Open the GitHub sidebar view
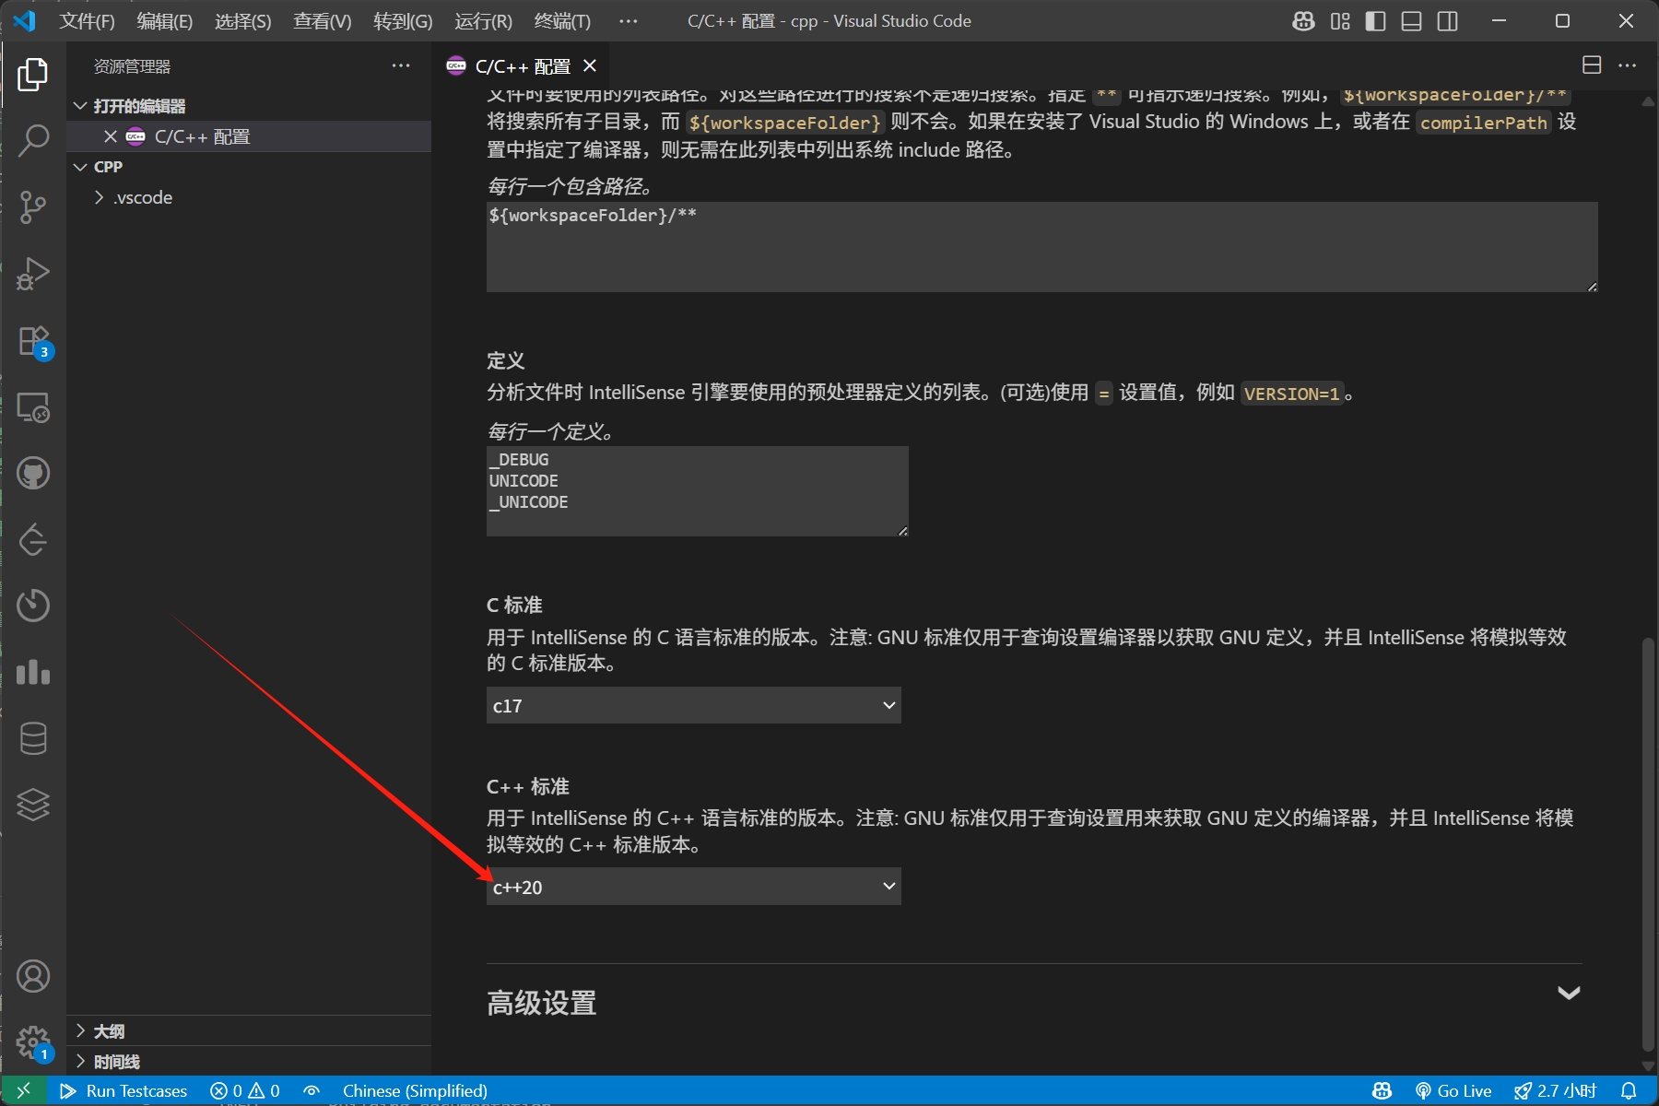 34,473
